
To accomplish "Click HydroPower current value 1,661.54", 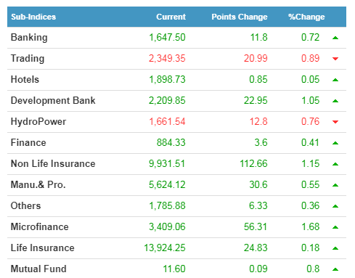I will pyautogui.click(x=167, y=121).
